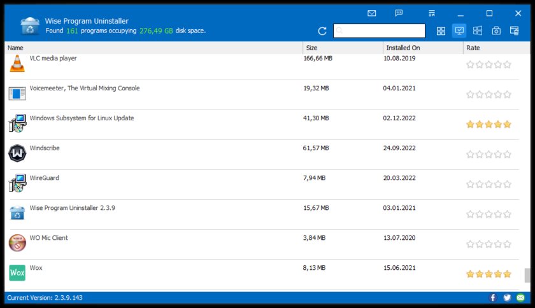Screen dimensions: 535x308
Task: Select WO Mic Client entry name
Action: (x=48, y=238)
